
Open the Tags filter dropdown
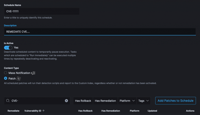pyautogui.click(x=144, y=101)
